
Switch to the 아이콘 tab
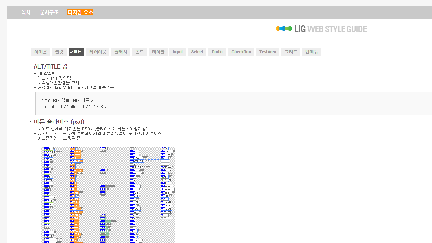(x=40, y=52)
